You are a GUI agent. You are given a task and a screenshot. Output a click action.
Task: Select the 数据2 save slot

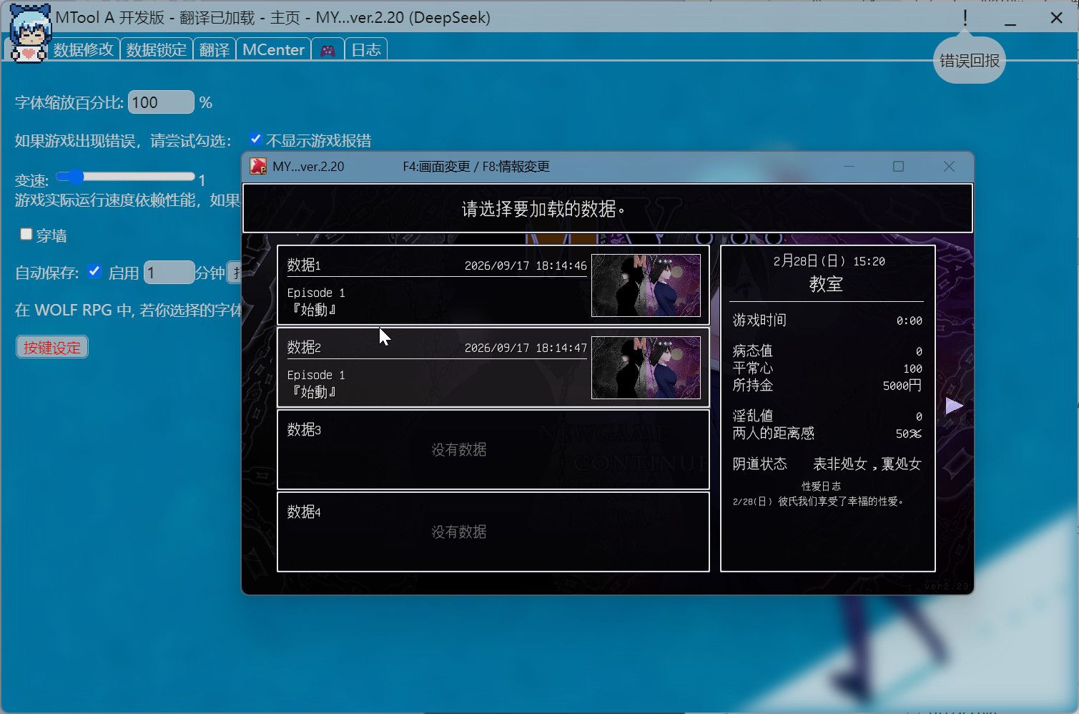tap(493, 368)
